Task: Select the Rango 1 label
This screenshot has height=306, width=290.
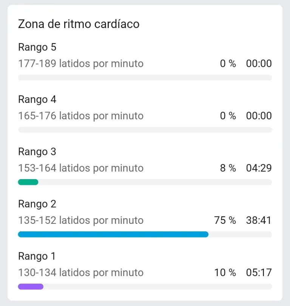Action: pos(37,256)
